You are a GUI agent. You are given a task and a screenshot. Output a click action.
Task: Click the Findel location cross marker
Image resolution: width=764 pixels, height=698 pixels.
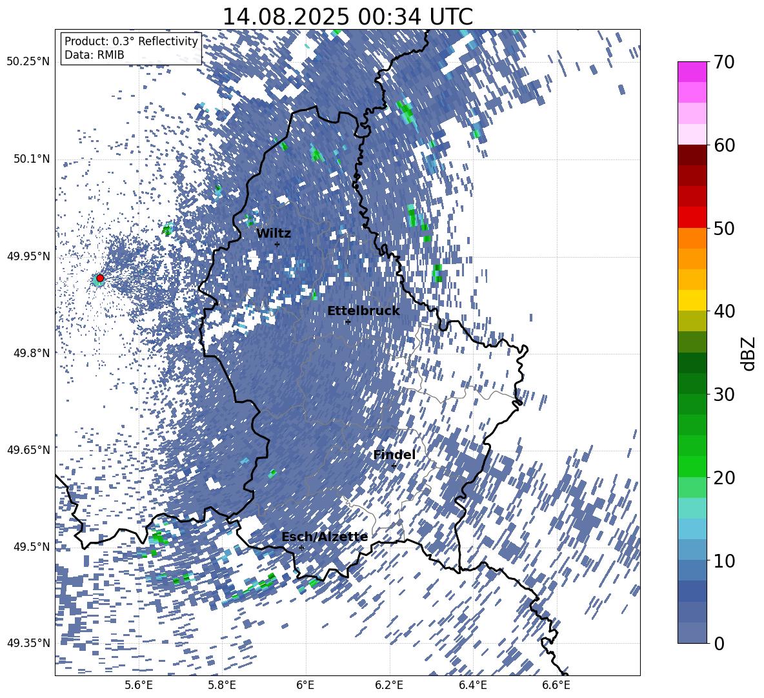394,466
